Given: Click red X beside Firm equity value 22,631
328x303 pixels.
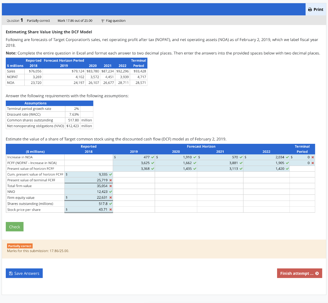Looking at the screenshot, I should (x=111, y=197).
